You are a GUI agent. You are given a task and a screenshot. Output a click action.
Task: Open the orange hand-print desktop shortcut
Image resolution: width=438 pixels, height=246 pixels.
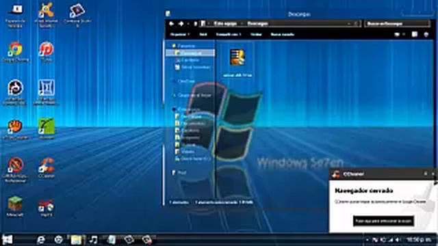(x=15, y=129)
